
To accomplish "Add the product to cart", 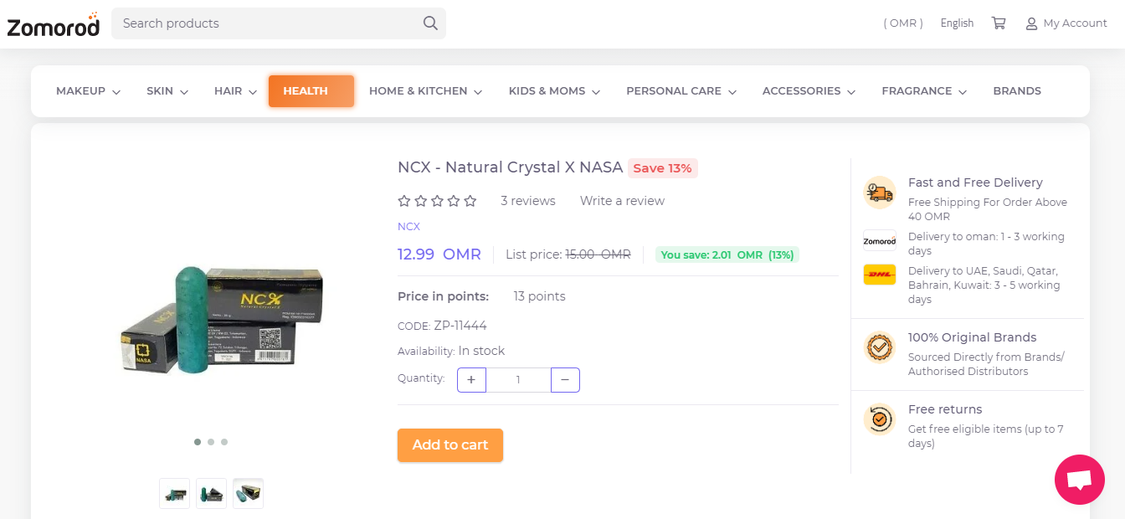I will [450, 445].
